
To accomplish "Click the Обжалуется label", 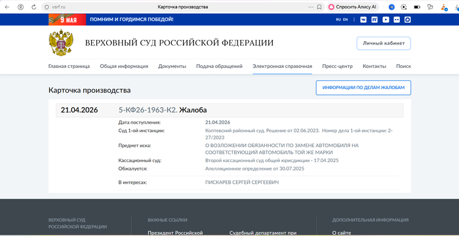I will (132, 168).
